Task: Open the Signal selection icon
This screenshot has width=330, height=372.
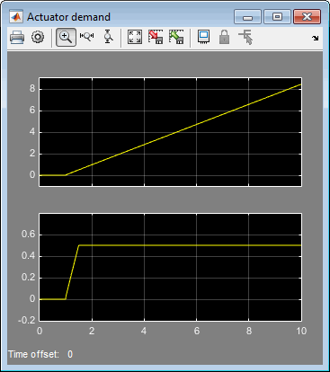Action: [x=245, y=37]
